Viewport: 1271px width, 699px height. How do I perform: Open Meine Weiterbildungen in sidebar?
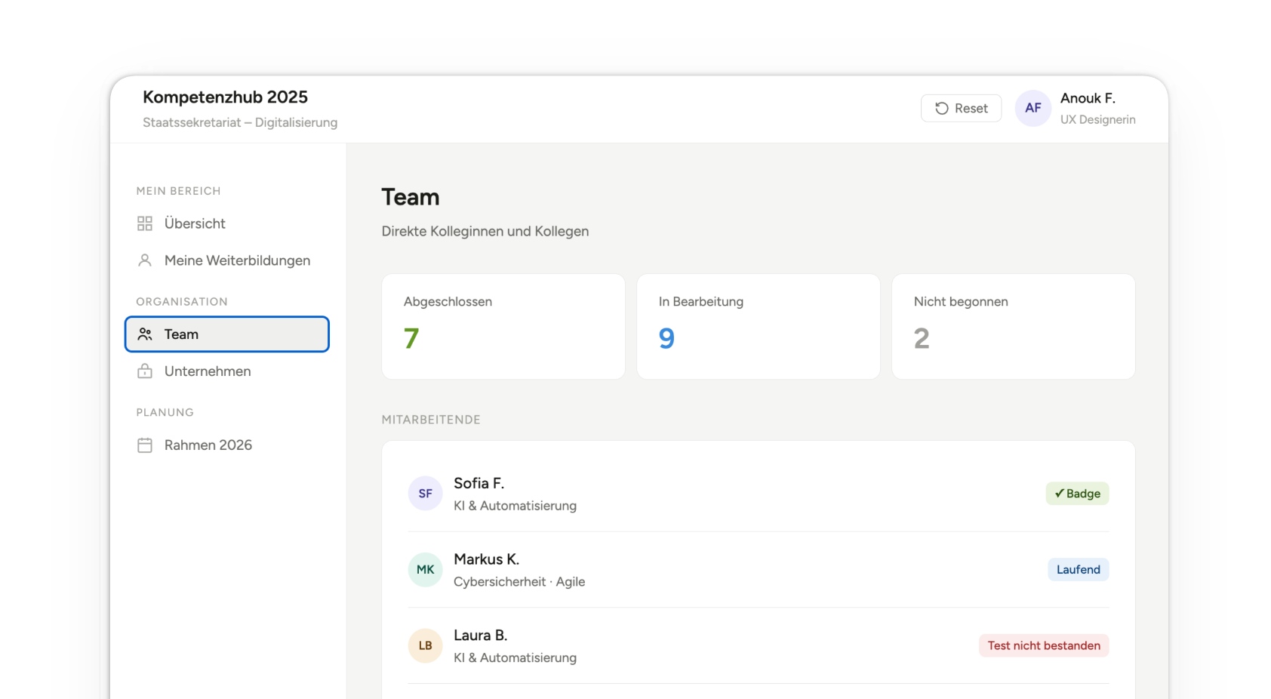pos(227,260)
